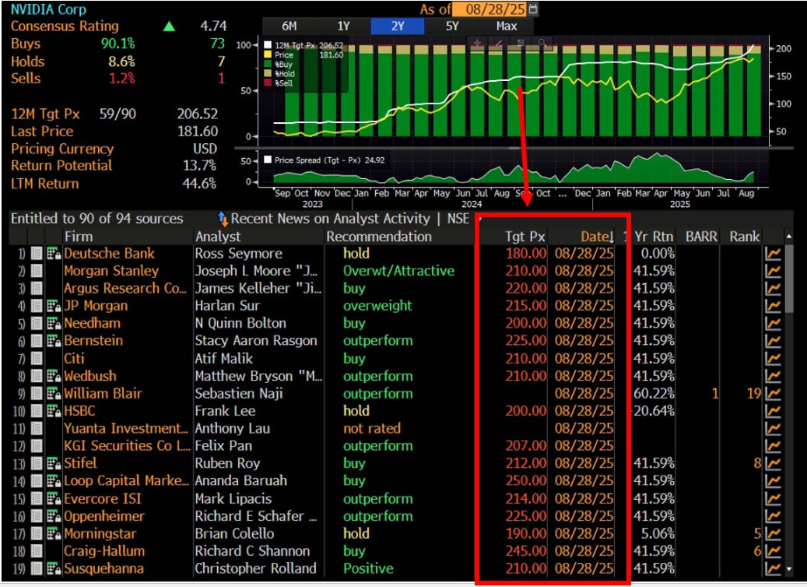Open the chart icon in Deutsche Bank row
Image resolution: width=807 pixels, height=587 pixels.
click(x=773, y=253)
